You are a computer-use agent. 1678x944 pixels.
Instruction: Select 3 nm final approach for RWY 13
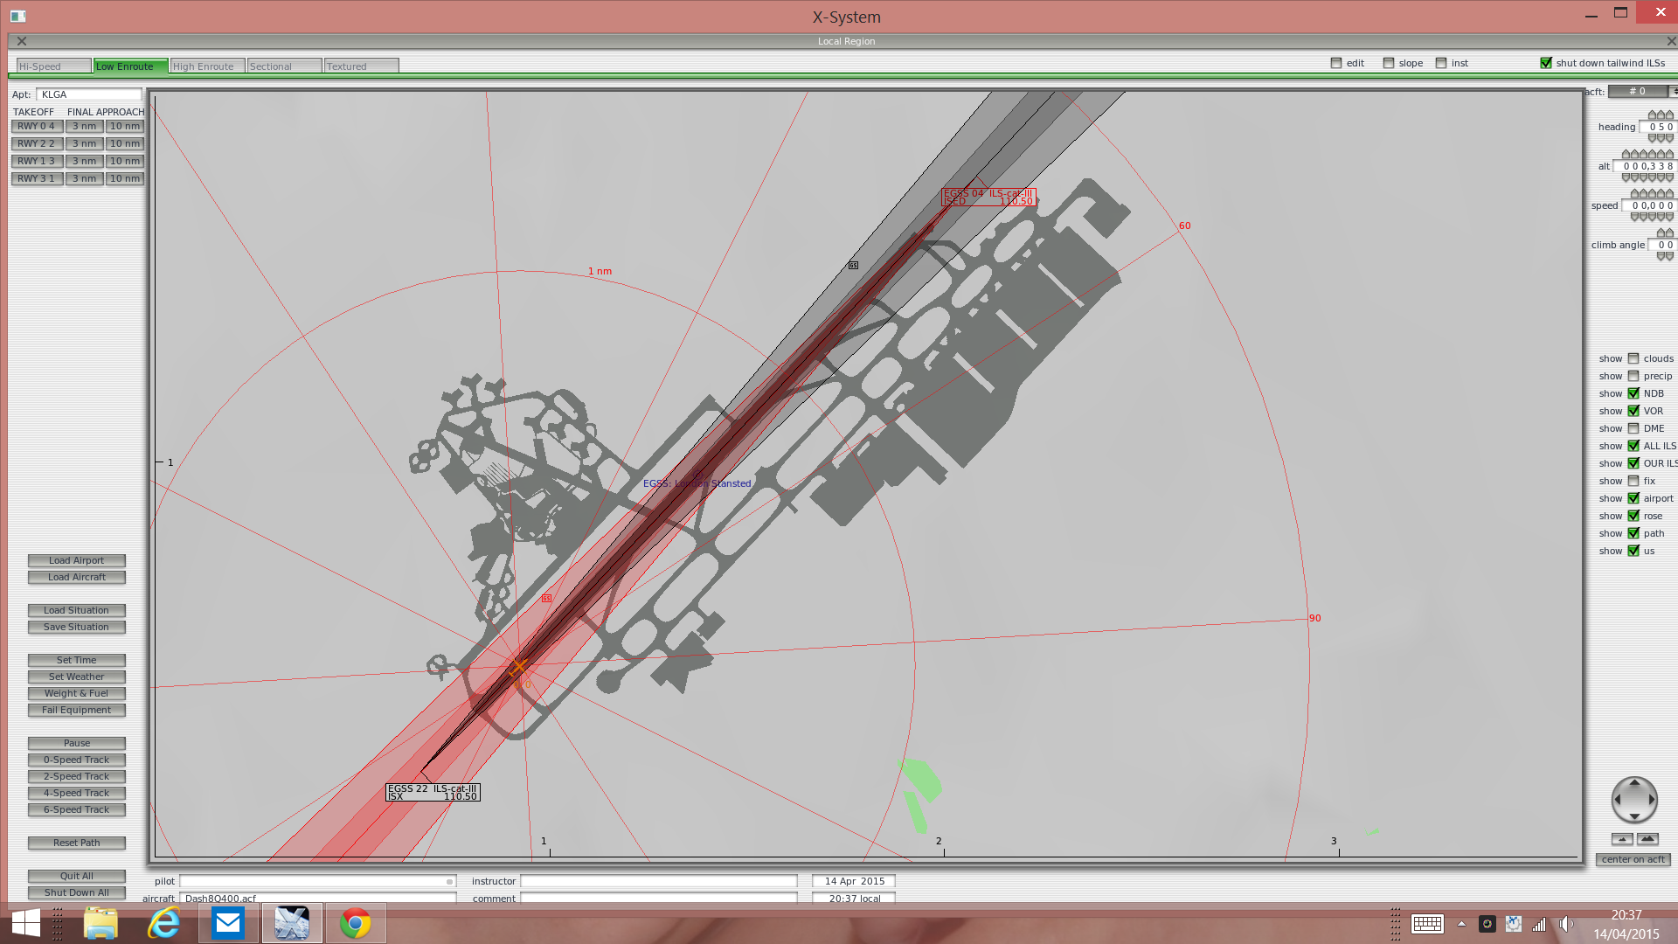coord(85,161)
